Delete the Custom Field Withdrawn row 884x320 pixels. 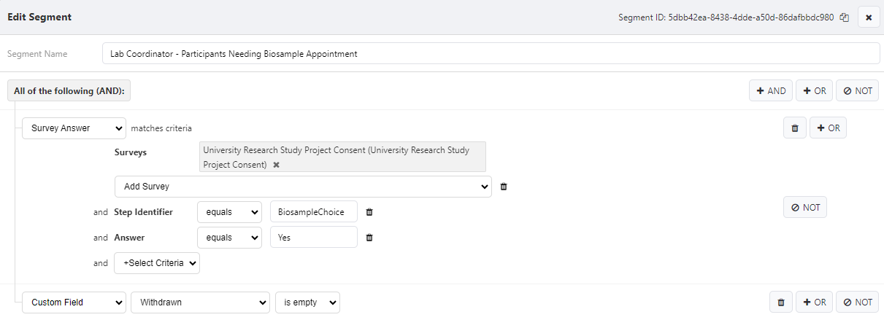point(780,303)
